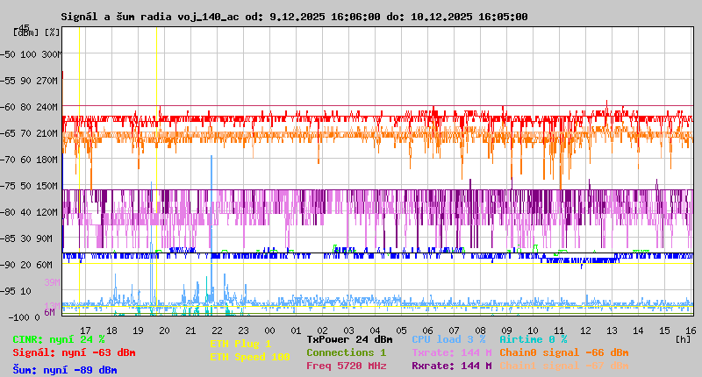The width and height of the screenshot is (702, 377).
Task: Select the Connections 1 legend entry
Action: (346, 352)
